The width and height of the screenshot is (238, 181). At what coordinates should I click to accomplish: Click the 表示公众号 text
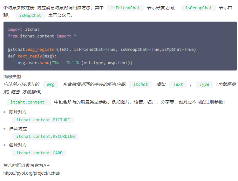(x=60, y=15)
